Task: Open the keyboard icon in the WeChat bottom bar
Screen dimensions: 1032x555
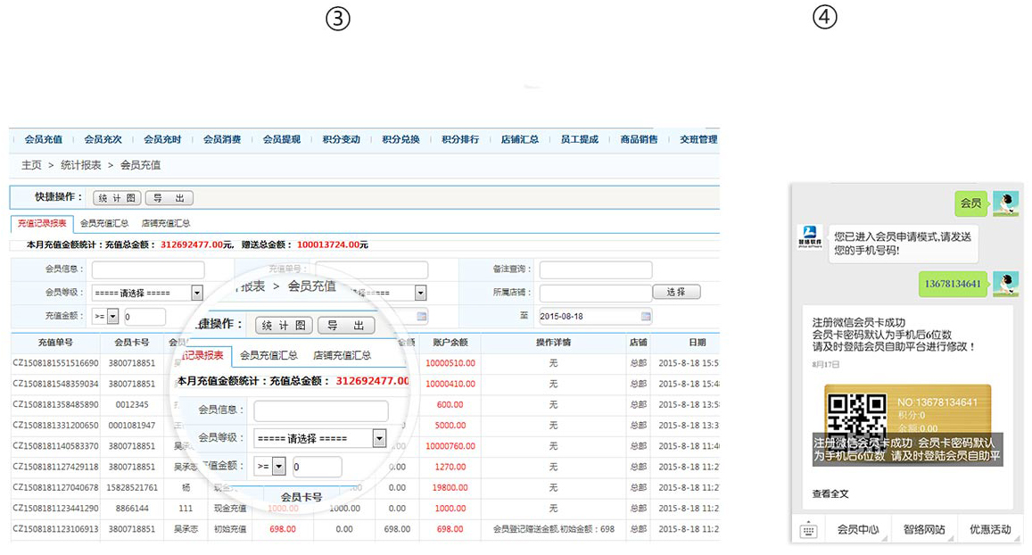Action: click(808, 530)
